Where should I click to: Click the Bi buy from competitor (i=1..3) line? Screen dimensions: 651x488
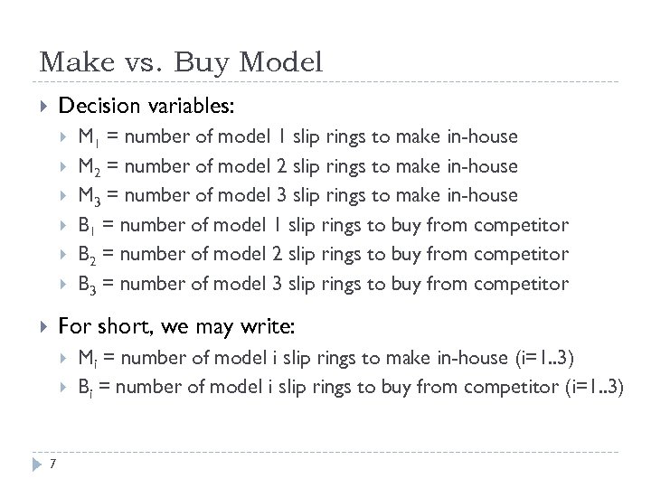point(352,387)
